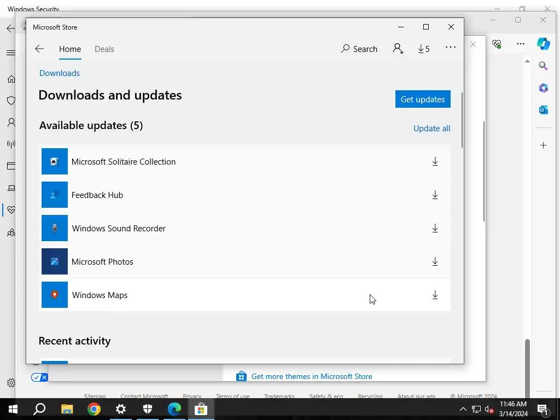Toggle the switch in the background Settings window

click(x=39, y=377)
